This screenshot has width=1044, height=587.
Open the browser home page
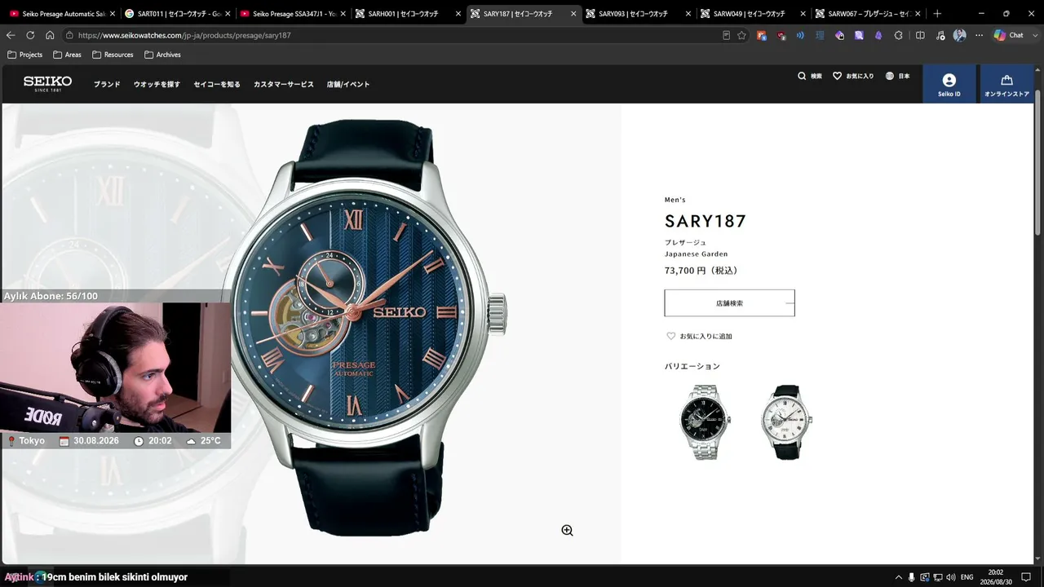click(50, 35)
